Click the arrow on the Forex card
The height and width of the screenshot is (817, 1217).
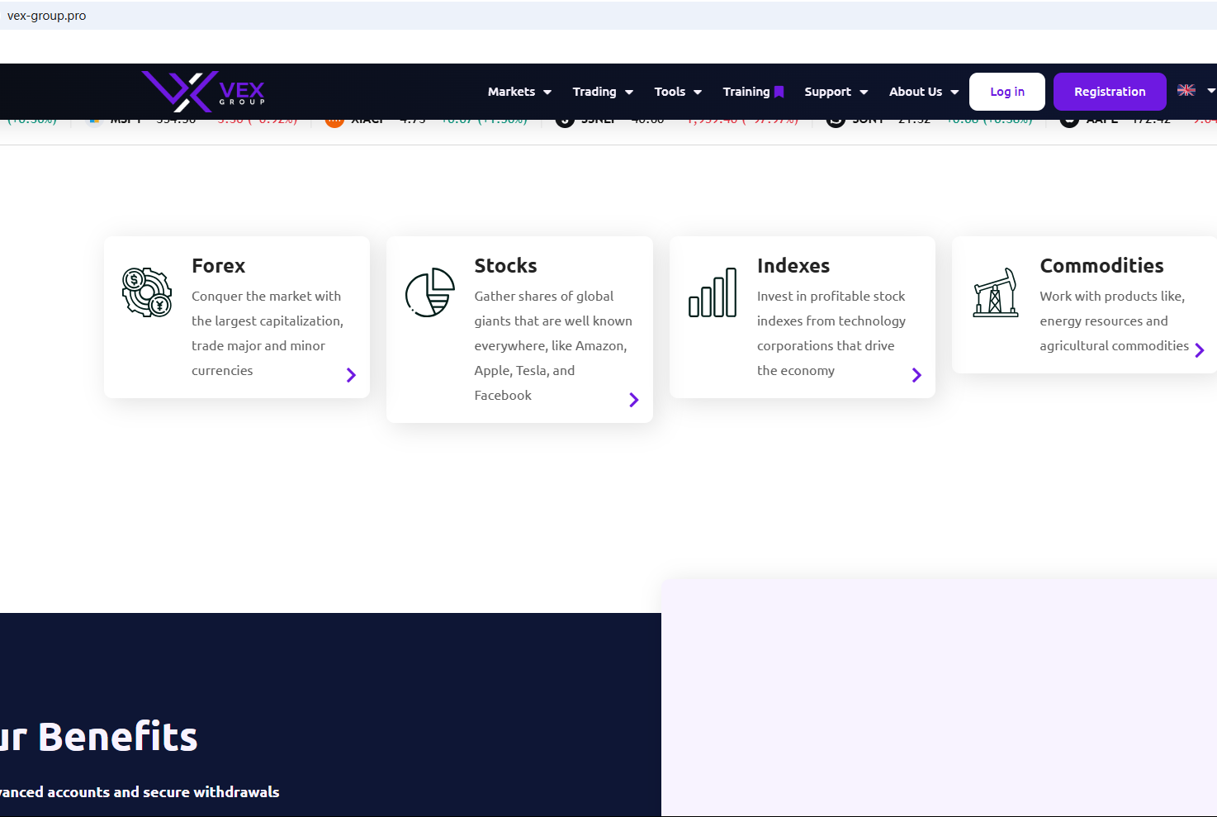351,375
